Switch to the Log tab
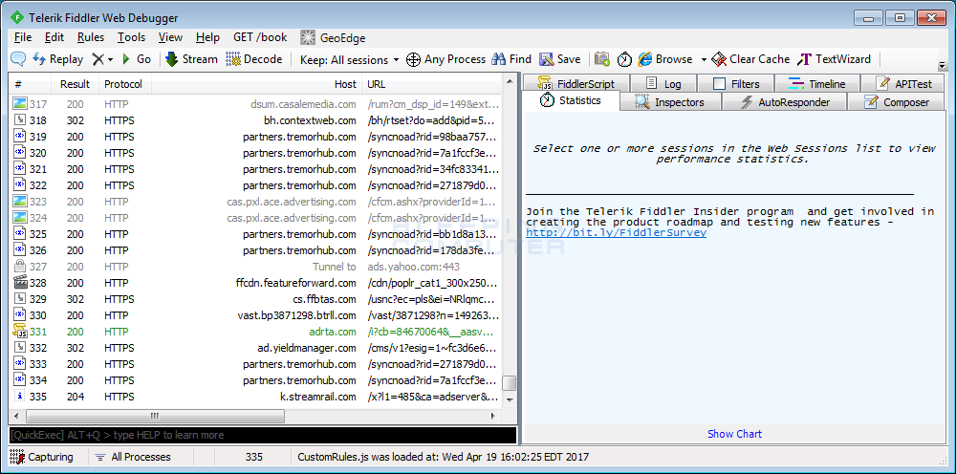This screenshot has width=956, height=474. click(x=663, y=84)
